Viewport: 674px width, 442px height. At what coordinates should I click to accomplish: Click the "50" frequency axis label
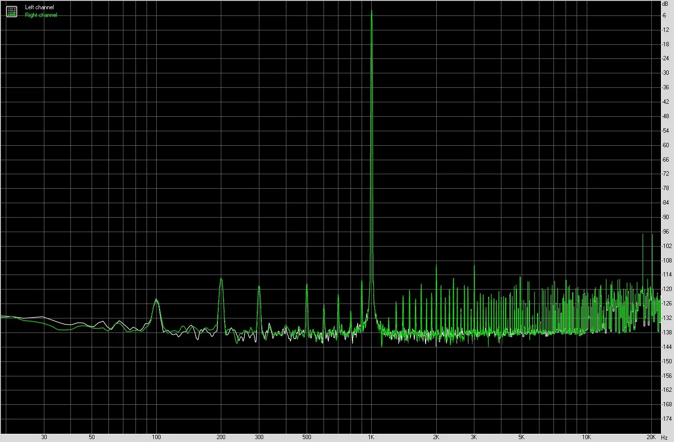pos(92,437)
